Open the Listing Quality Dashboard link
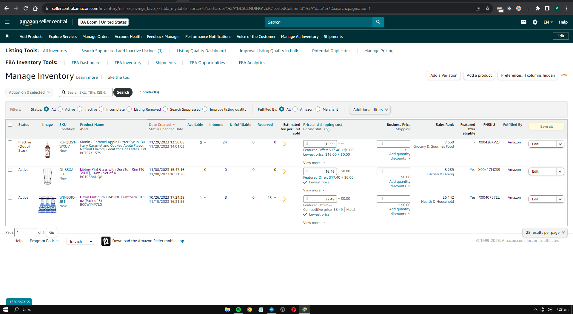The image size is (573, 314). [x=201, y=51]
